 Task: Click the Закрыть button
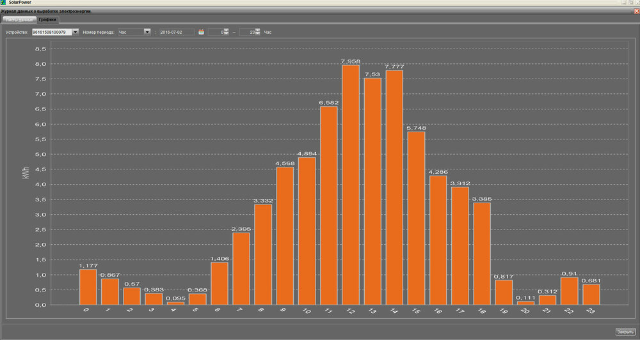(625, 332)
